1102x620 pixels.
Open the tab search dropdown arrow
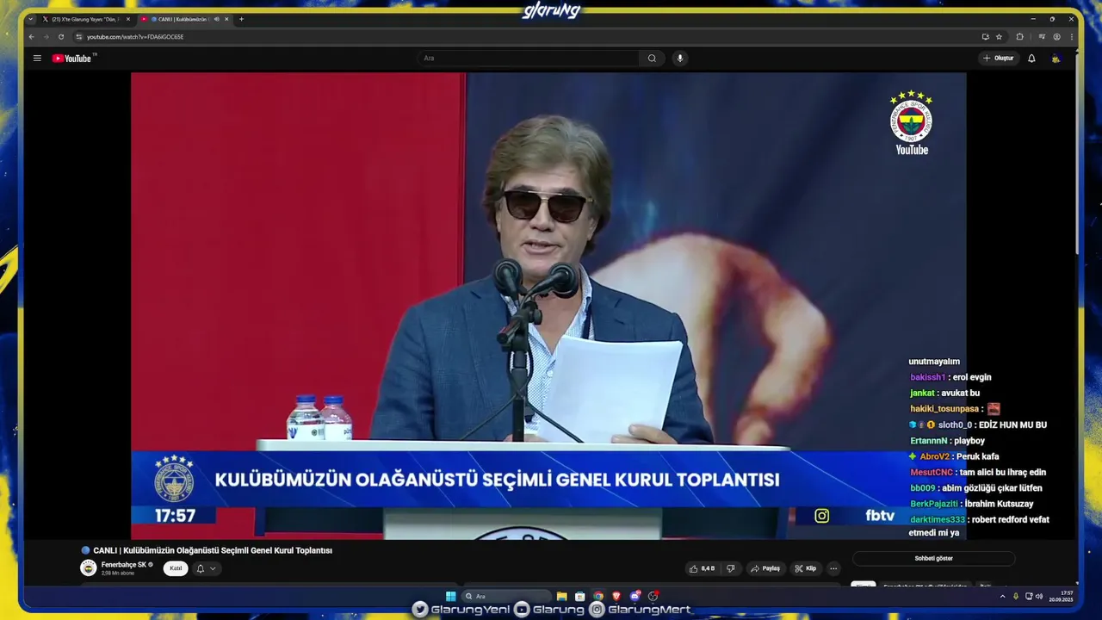click(32, 19)
